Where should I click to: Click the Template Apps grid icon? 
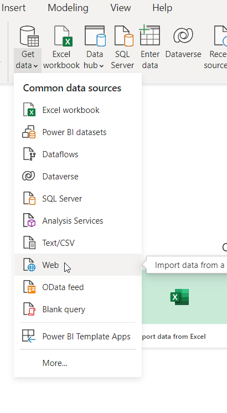pyautogui.click(x=29, y=337)
